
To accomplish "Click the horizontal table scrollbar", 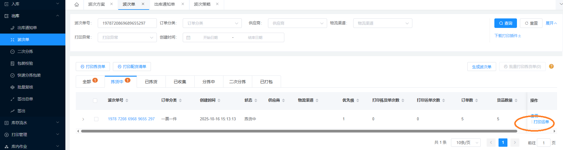I will coord(297,131).
